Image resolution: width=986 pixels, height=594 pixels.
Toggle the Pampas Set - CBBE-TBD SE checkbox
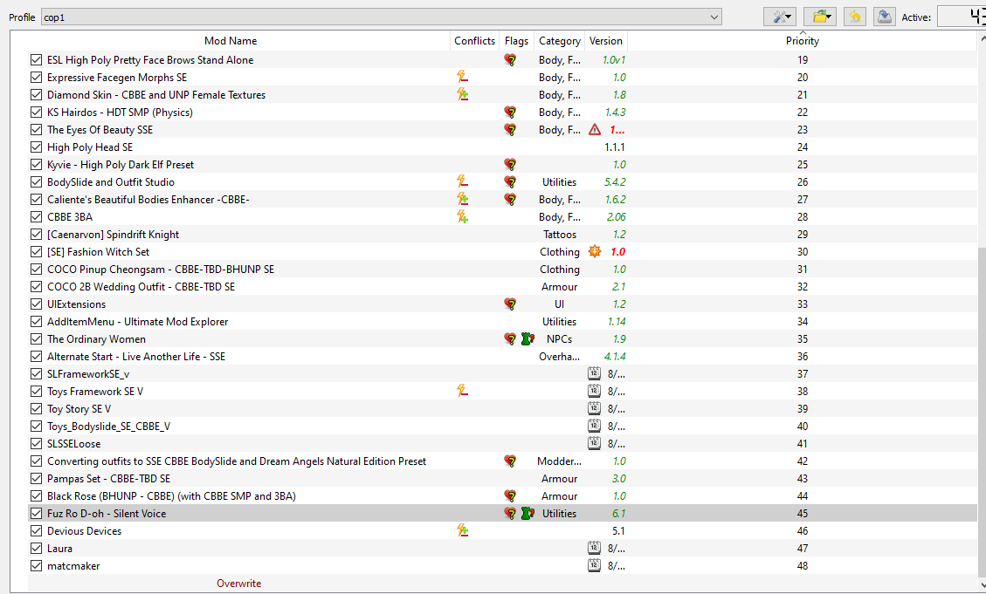tap(37, 479)
